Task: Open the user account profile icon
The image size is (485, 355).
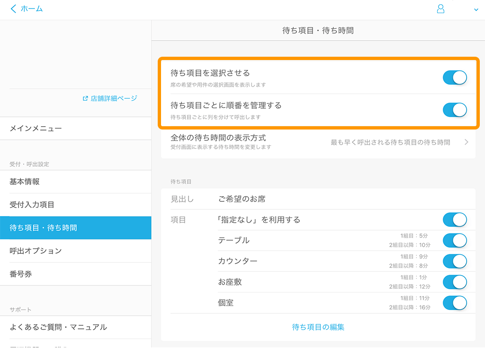Action: [x=440, y=9]
